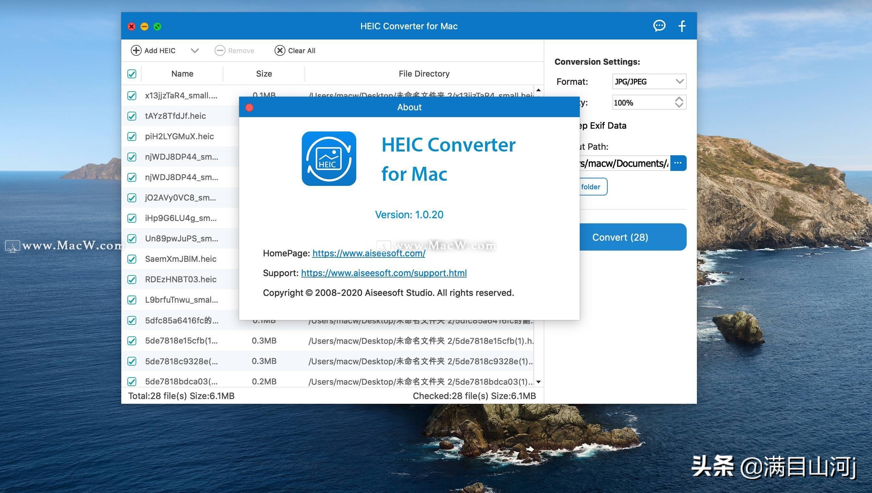872x493 pixels.
Task: Sort by the Name column header
Action: 182,74
